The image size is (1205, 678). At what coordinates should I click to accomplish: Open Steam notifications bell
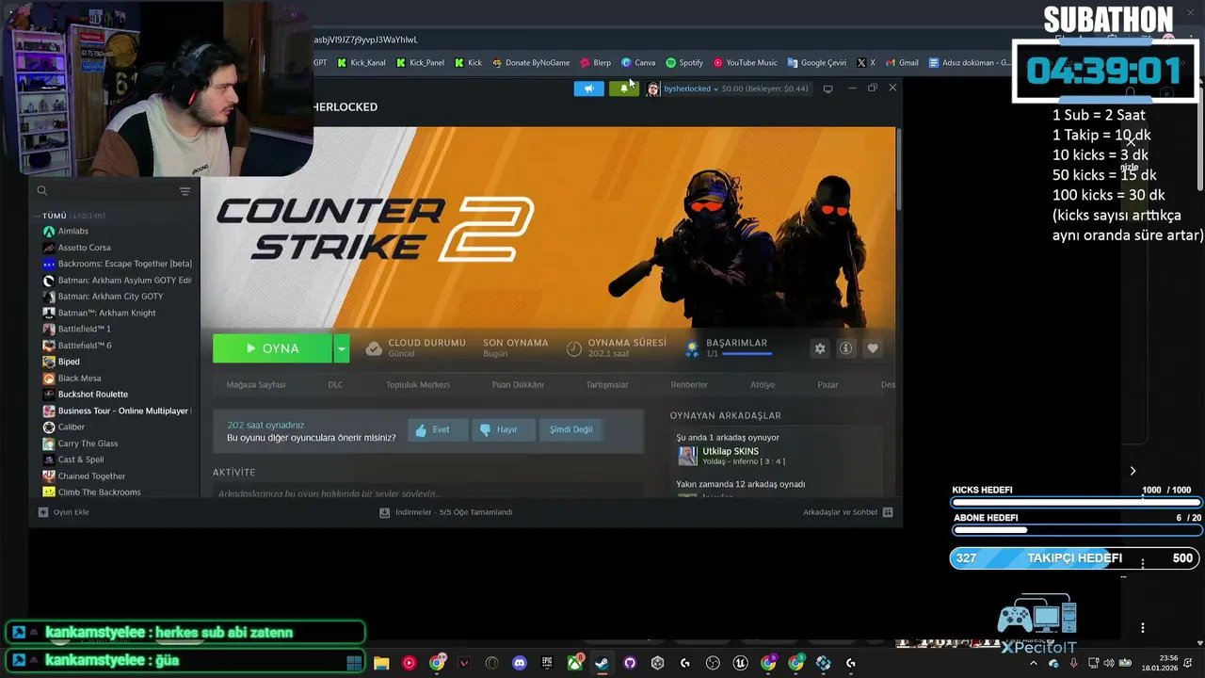click(x=623, y=89)
